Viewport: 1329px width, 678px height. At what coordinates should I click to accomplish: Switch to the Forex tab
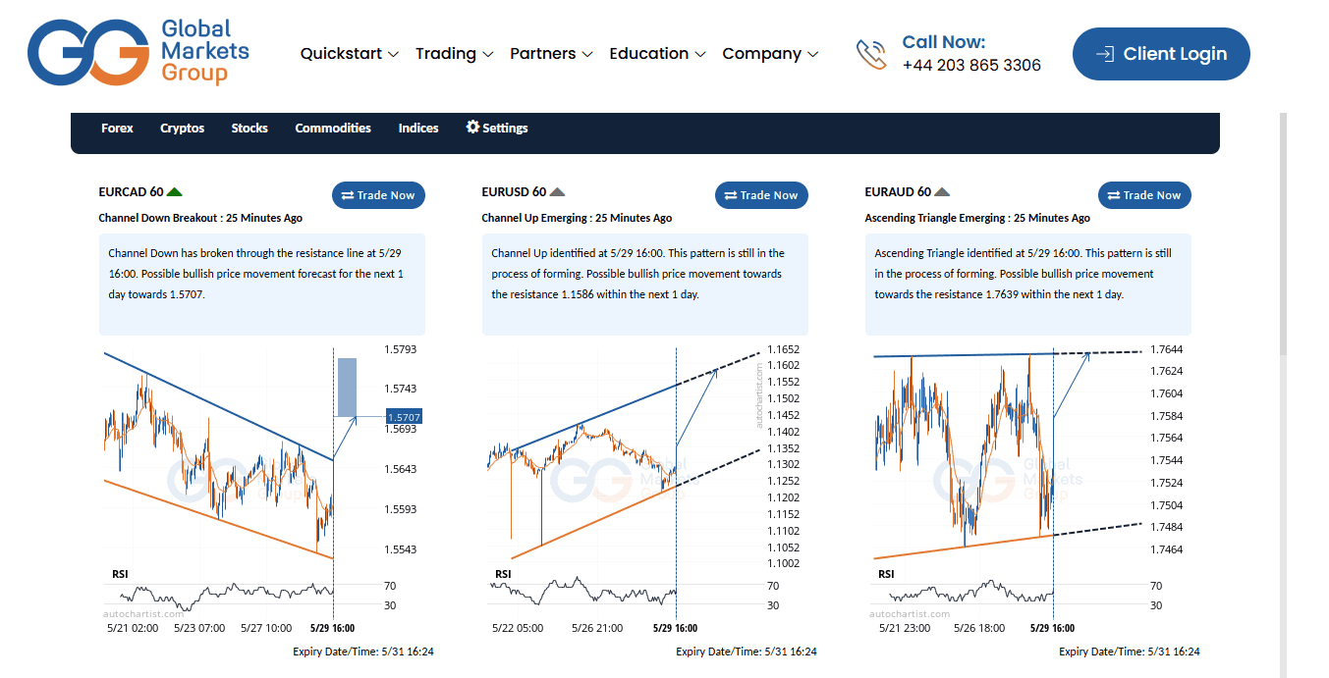pyautogui.click(x=117, y=128)
